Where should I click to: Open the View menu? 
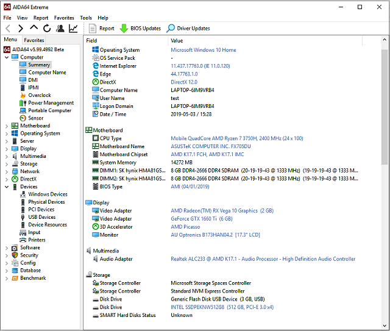(x=22, y=18)
